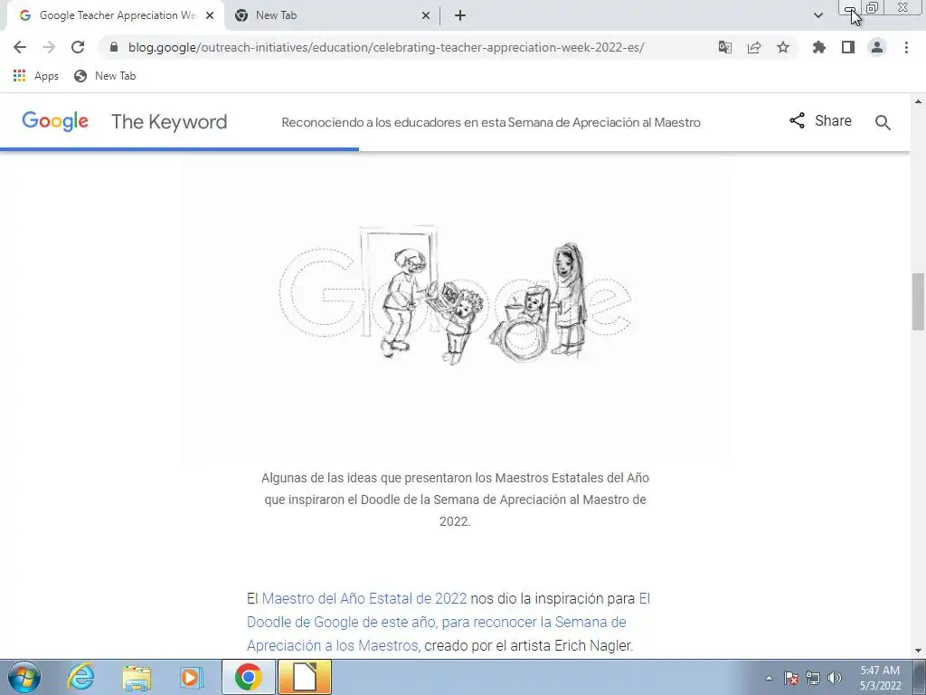This screenshot has height=695, width=926.
Task: Click Chrome icon in taskbar
Action: pyautogui.click(x=249, y=677)
